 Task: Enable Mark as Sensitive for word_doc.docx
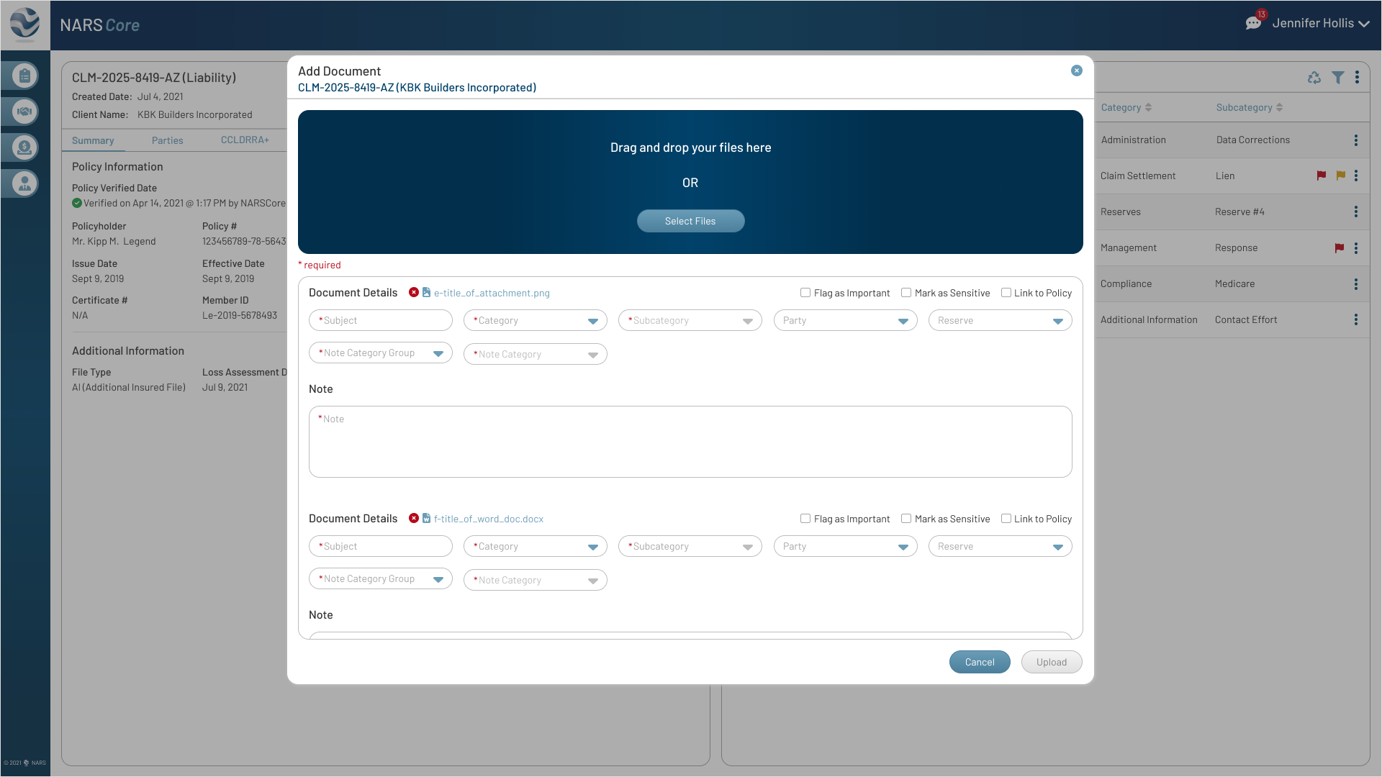[x=905, y=518]
